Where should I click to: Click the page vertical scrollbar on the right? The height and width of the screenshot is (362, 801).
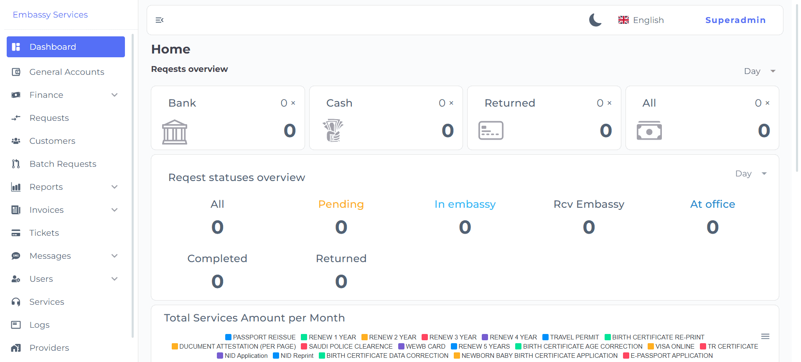tap(797, 88)
